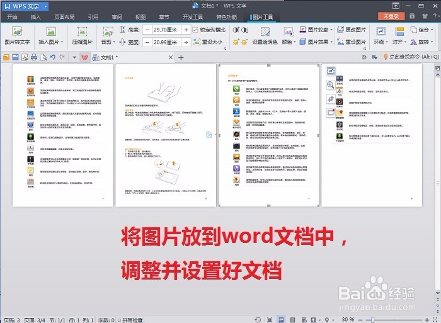
Task: Switch to the 章节 chapter tab
Action: pyautogui.click(x=164, y=17)
